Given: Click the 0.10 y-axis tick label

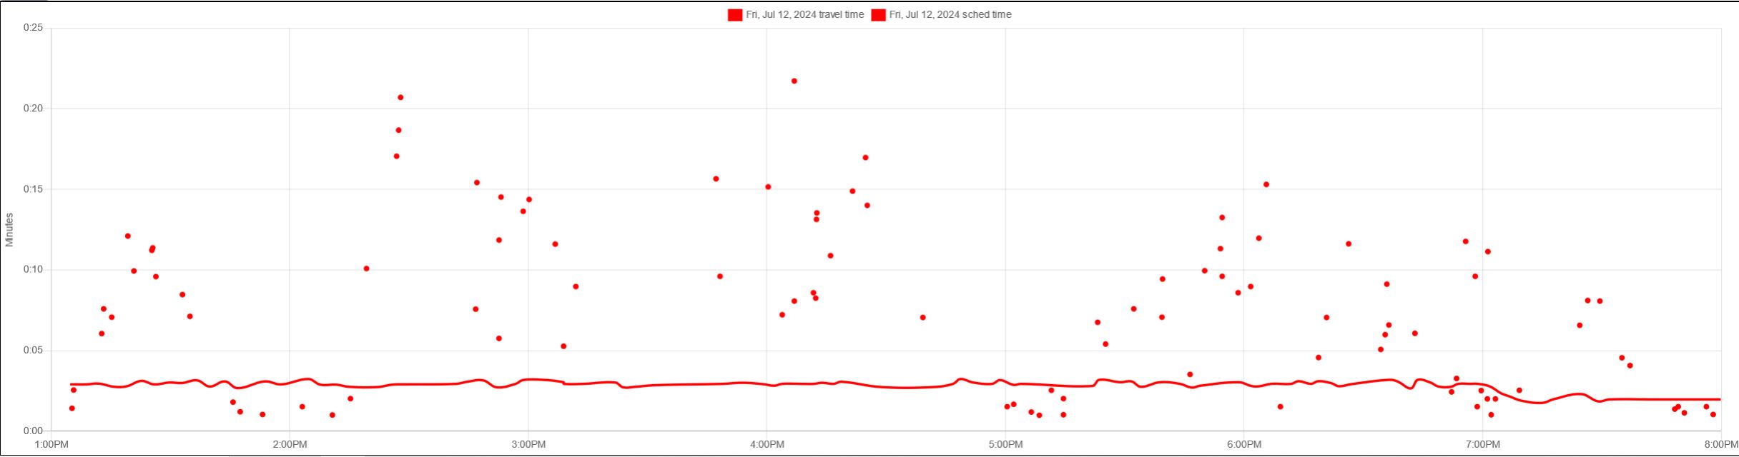Looking at the screenshot, I should (33, 270).
